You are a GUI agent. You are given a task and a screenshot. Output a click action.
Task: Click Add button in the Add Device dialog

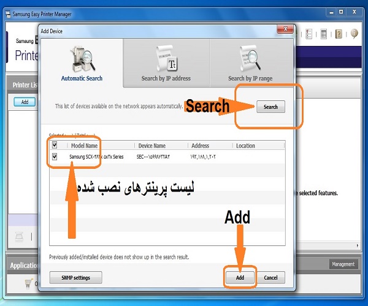pyautogui.click(x=240, y=278)
